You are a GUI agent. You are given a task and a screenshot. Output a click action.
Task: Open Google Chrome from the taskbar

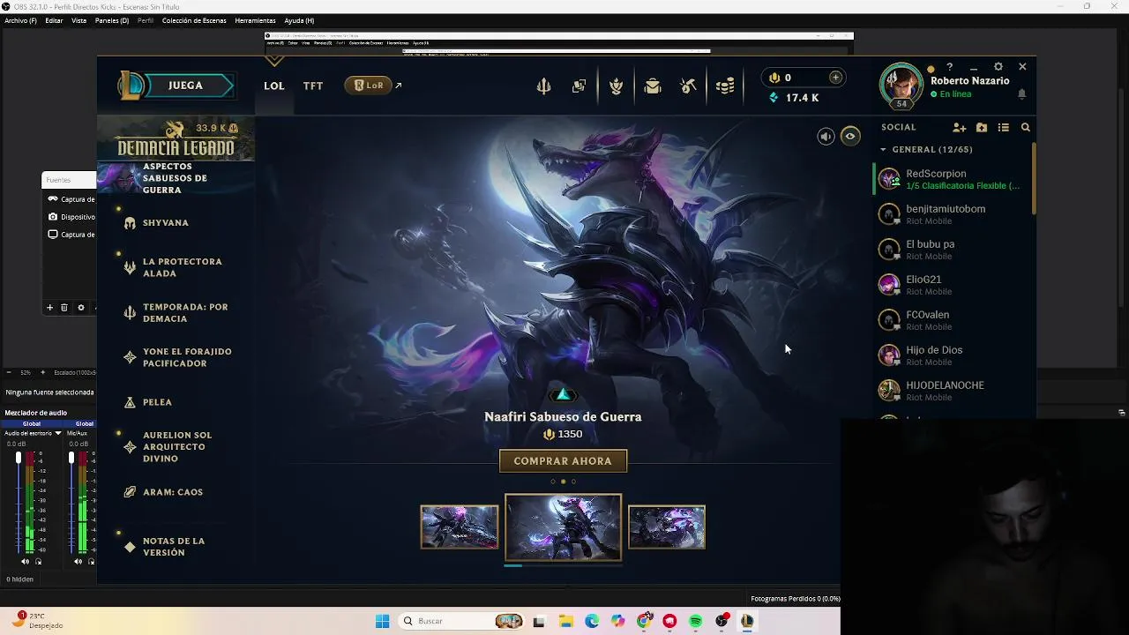coord(644,621)
